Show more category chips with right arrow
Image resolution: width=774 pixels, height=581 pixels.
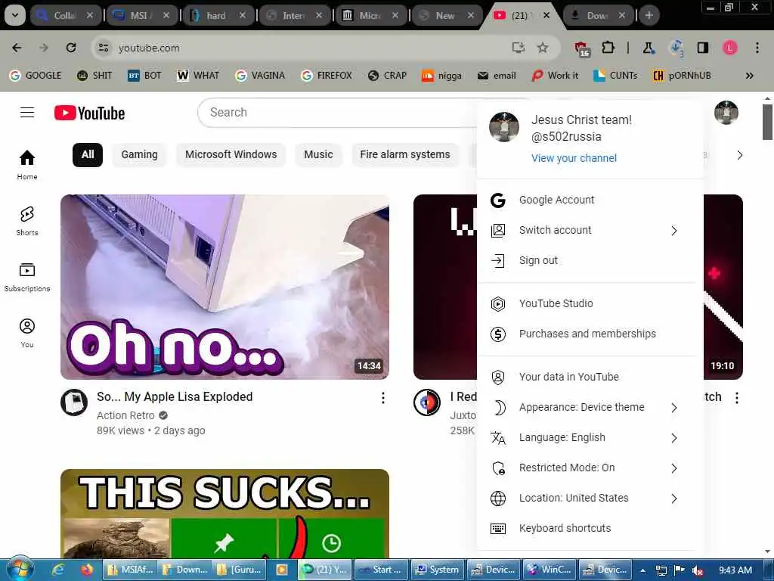[x=739, y=155]
